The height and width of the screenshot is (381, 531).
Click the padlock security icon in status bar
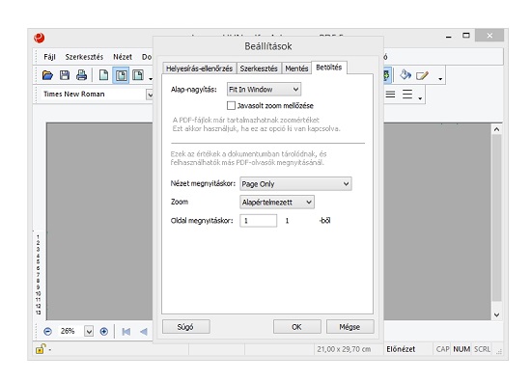point(41,348)
